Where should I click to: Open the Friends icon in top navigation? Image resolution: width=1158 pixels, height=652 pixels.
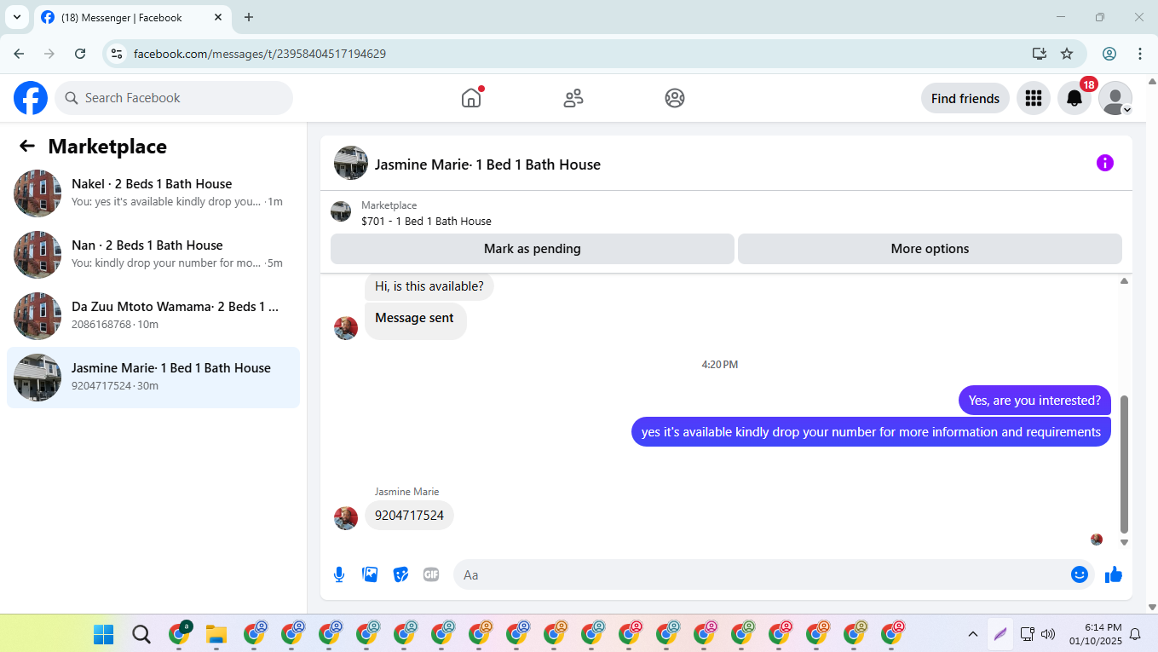[573, 98]
